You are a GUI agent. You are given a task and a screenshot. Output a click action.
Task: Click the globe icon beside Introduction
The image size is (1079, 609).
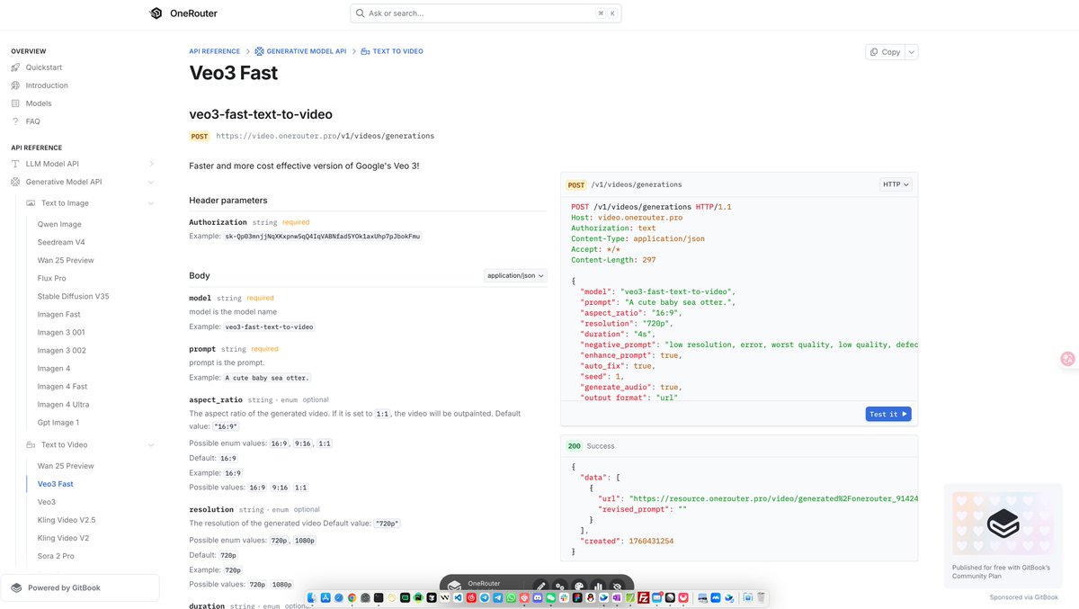[x=15, y=85]
